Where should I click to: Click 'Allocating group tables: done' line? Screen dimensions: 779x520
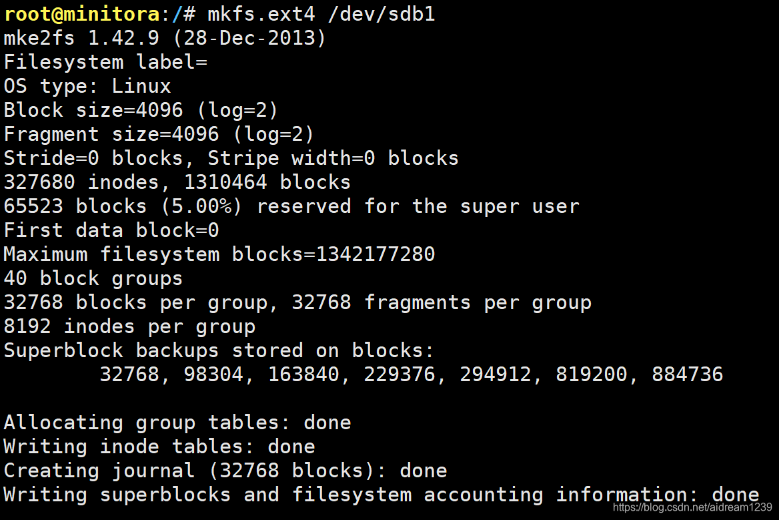click(x=177, y=423)
